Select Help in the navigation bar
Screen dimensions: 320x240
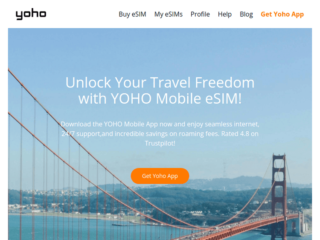225,14
